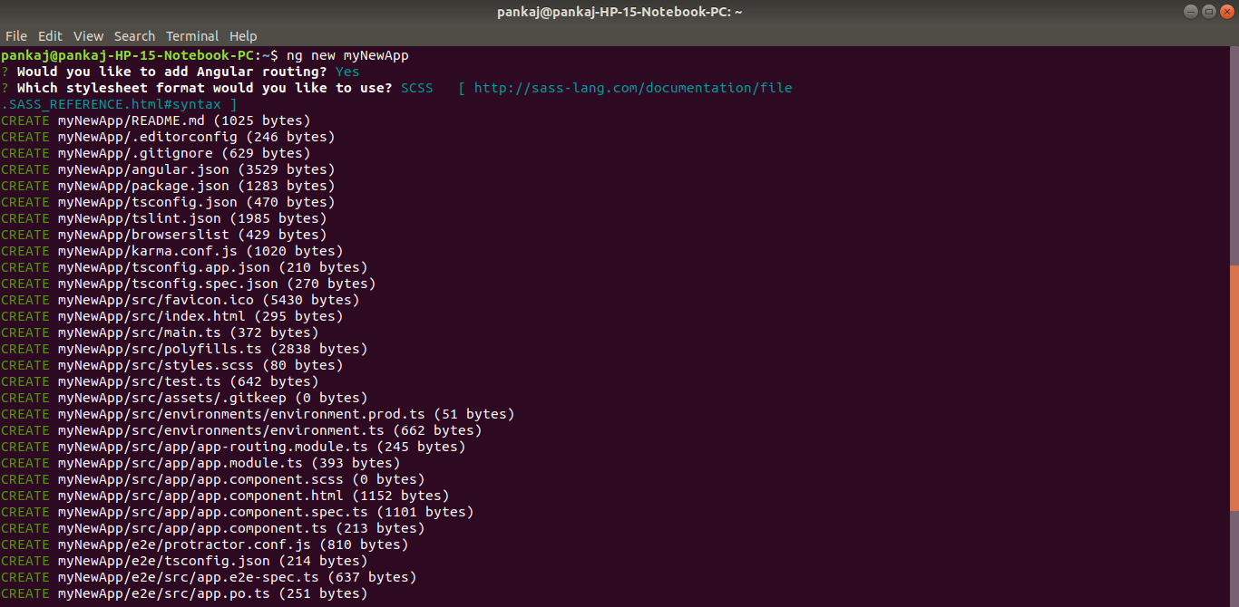The height and width of the screenshot is (607, 1239).
Task: Click the 'Which stylesheet format' prompt line
Action: (205, 88)
